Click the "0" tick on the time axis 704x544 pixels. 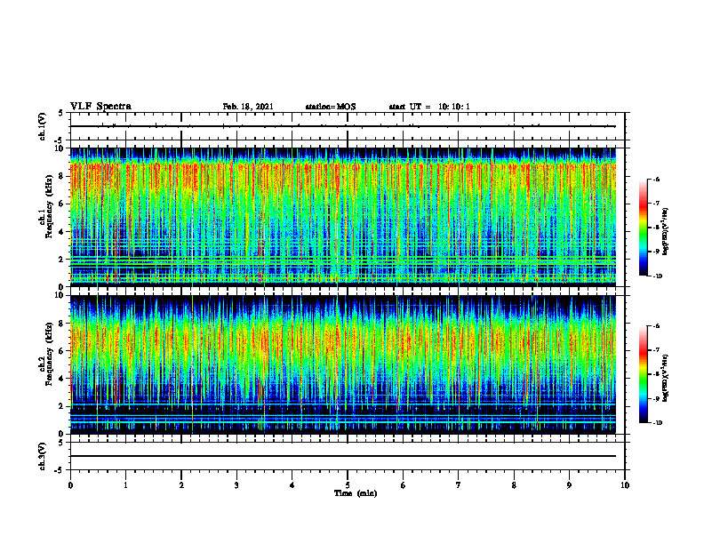pos(70,485)
